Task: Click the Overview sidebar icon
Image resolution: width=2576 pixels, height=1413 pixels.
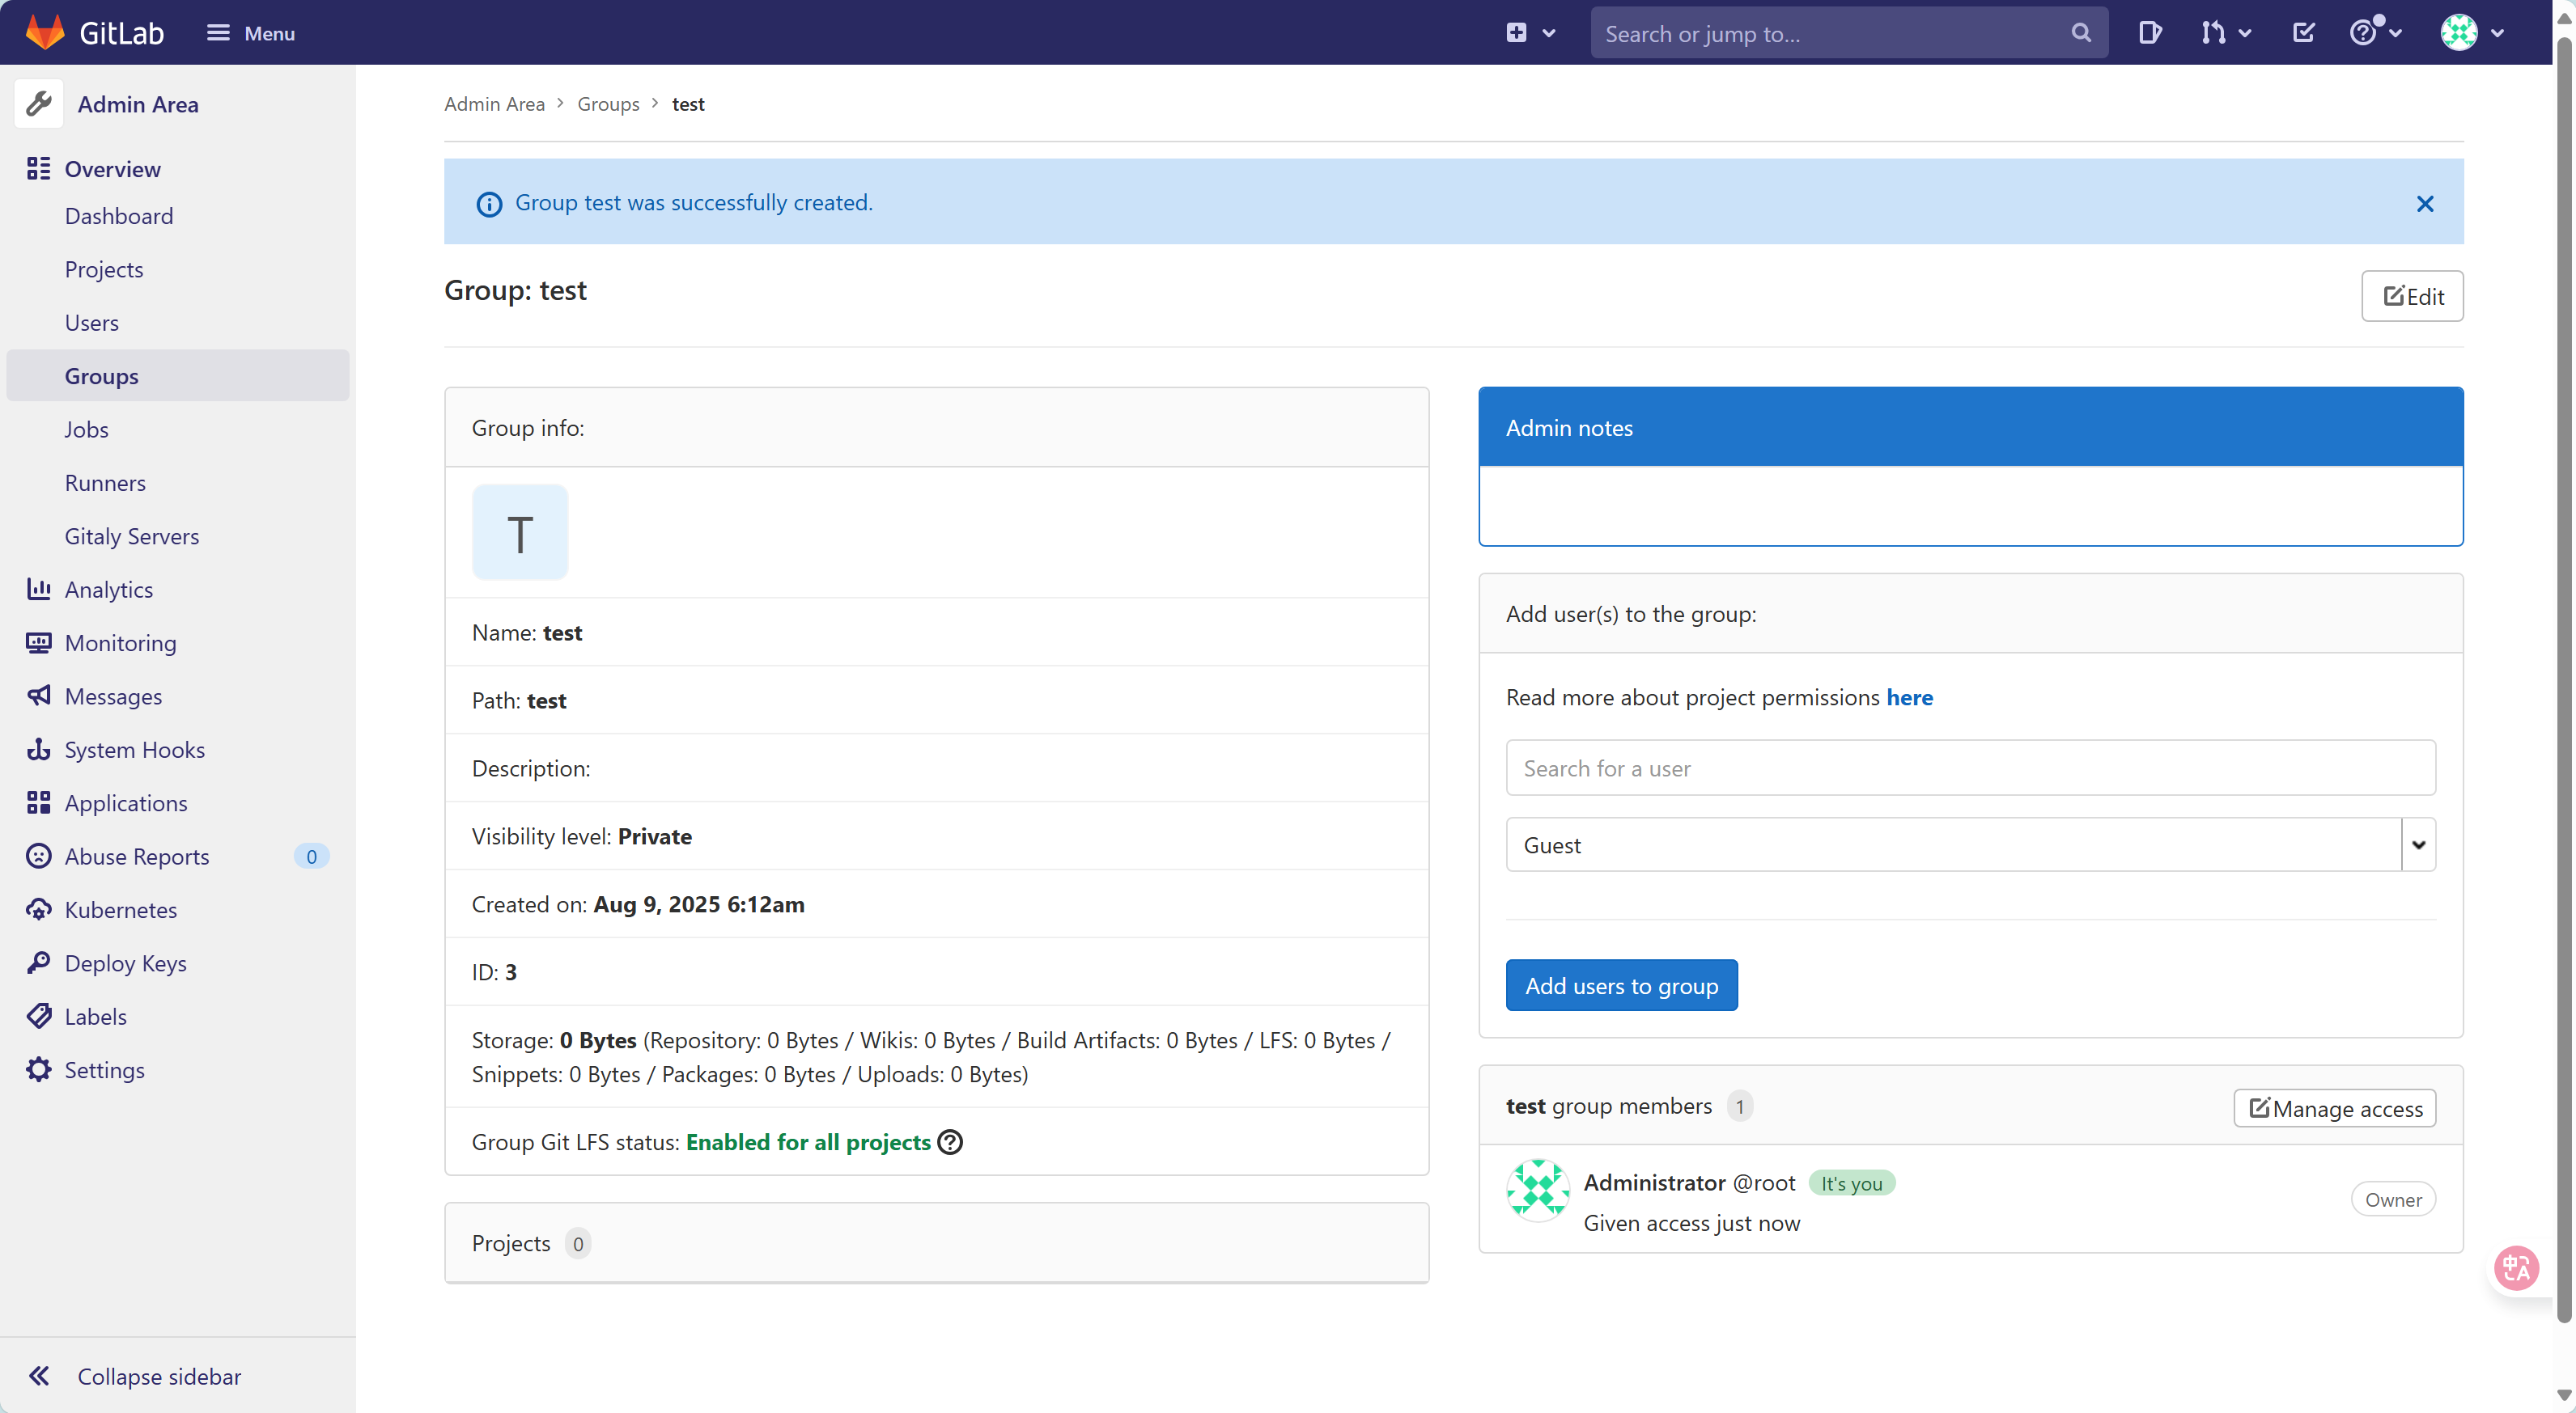Action: (x=38, y=169)
